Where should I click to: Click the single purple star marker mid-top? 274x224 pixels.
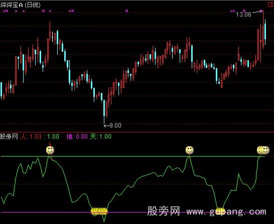pos(126,11)
